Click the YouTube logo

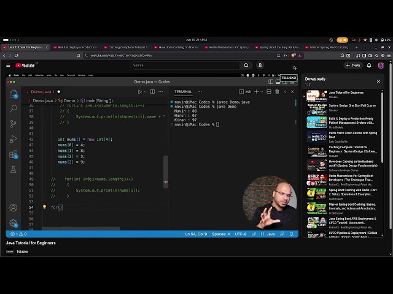(x=25, y=66)
